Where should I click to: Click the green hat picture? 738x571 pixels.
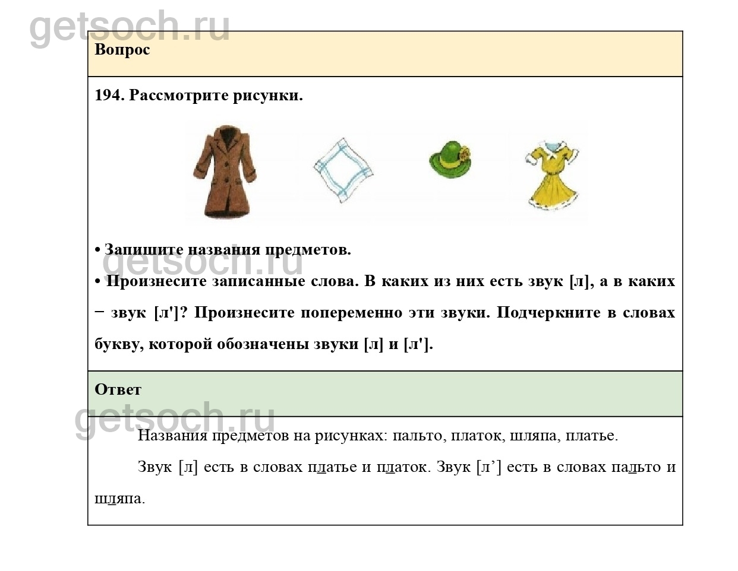pos(452,159)
